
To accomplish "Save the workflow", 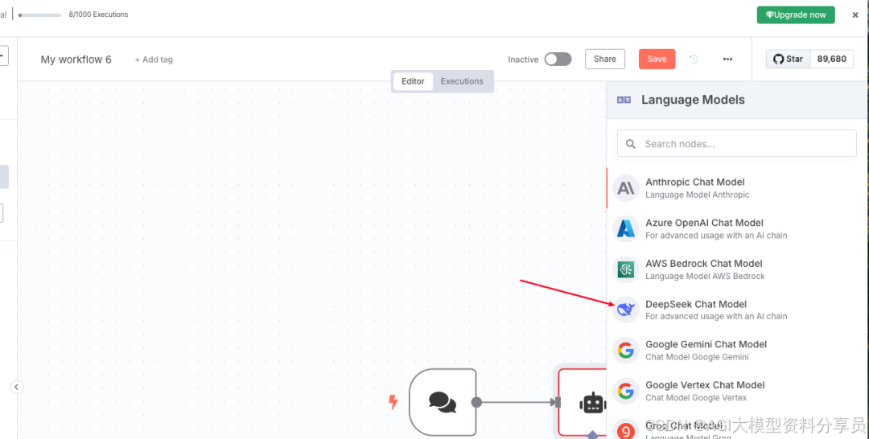I will click(657, 59).
